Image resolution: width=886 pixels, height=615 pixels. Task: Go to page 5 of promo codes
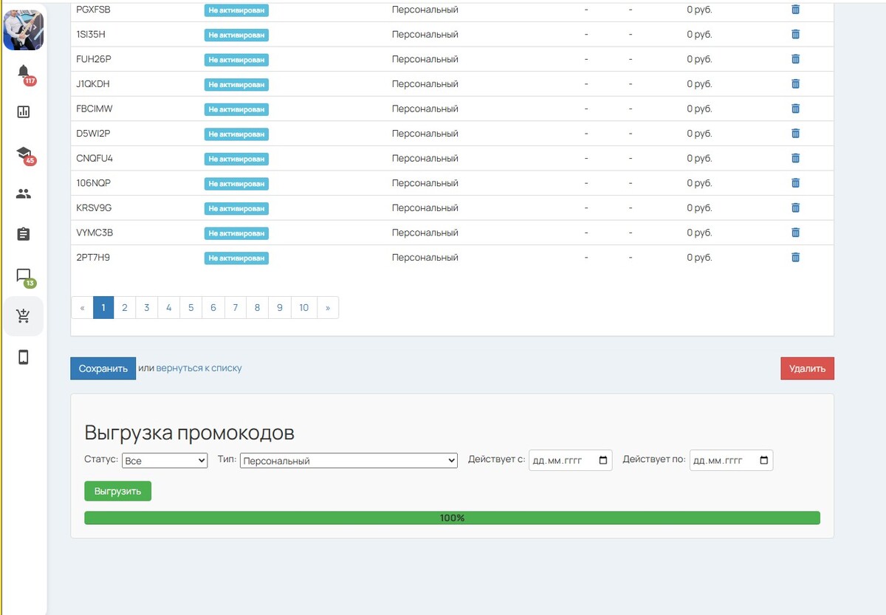190,308
